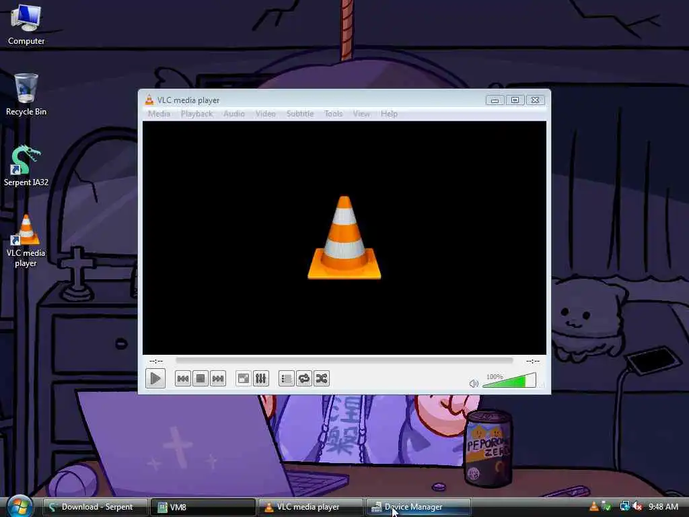Open the Windows Start orb
Viewport: 689px width, 517px height.
20,506
